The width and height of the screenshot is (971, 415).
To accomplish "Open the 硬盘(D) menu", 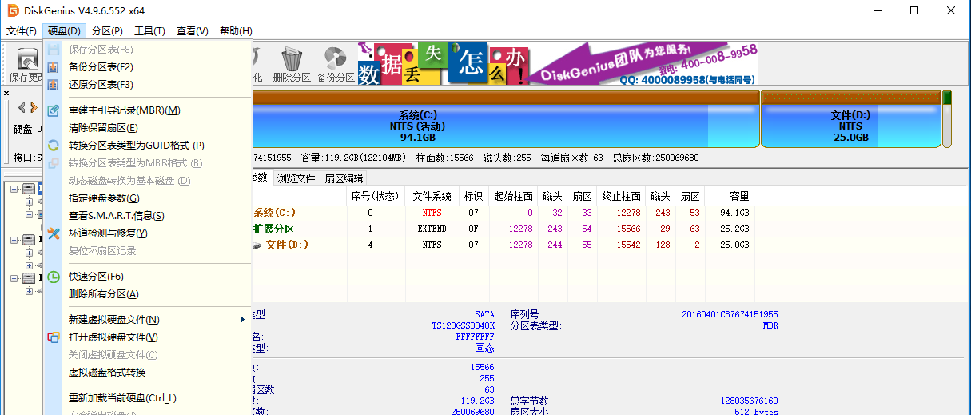I will point(64,31).
